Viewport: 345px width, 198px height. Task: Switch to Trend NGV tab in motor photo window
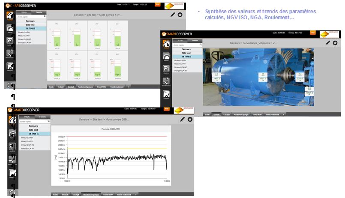tap(257, 114)
